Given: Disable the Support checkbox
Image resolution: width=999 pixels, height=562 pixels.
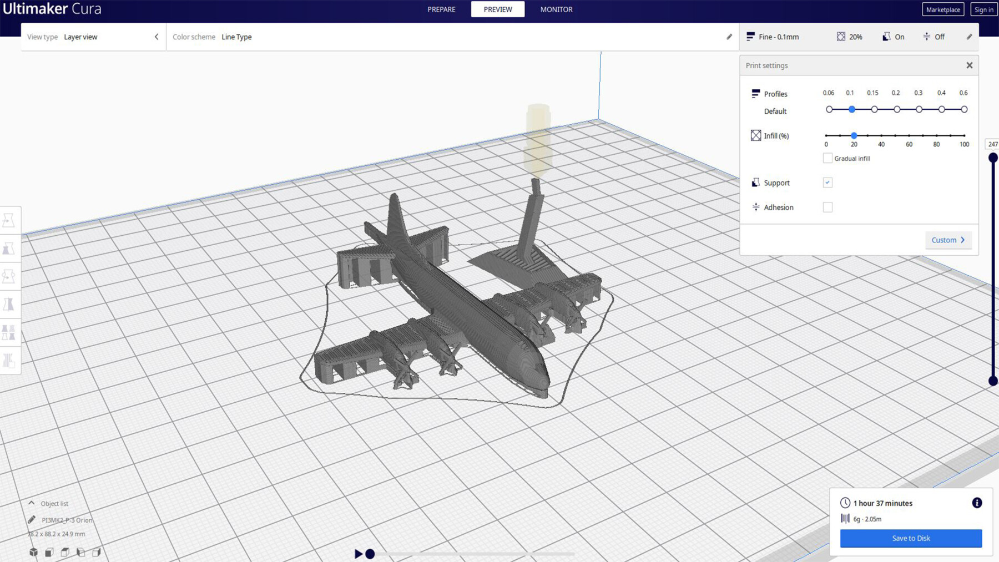Looking at the screenshot, I should click(828, 182).
